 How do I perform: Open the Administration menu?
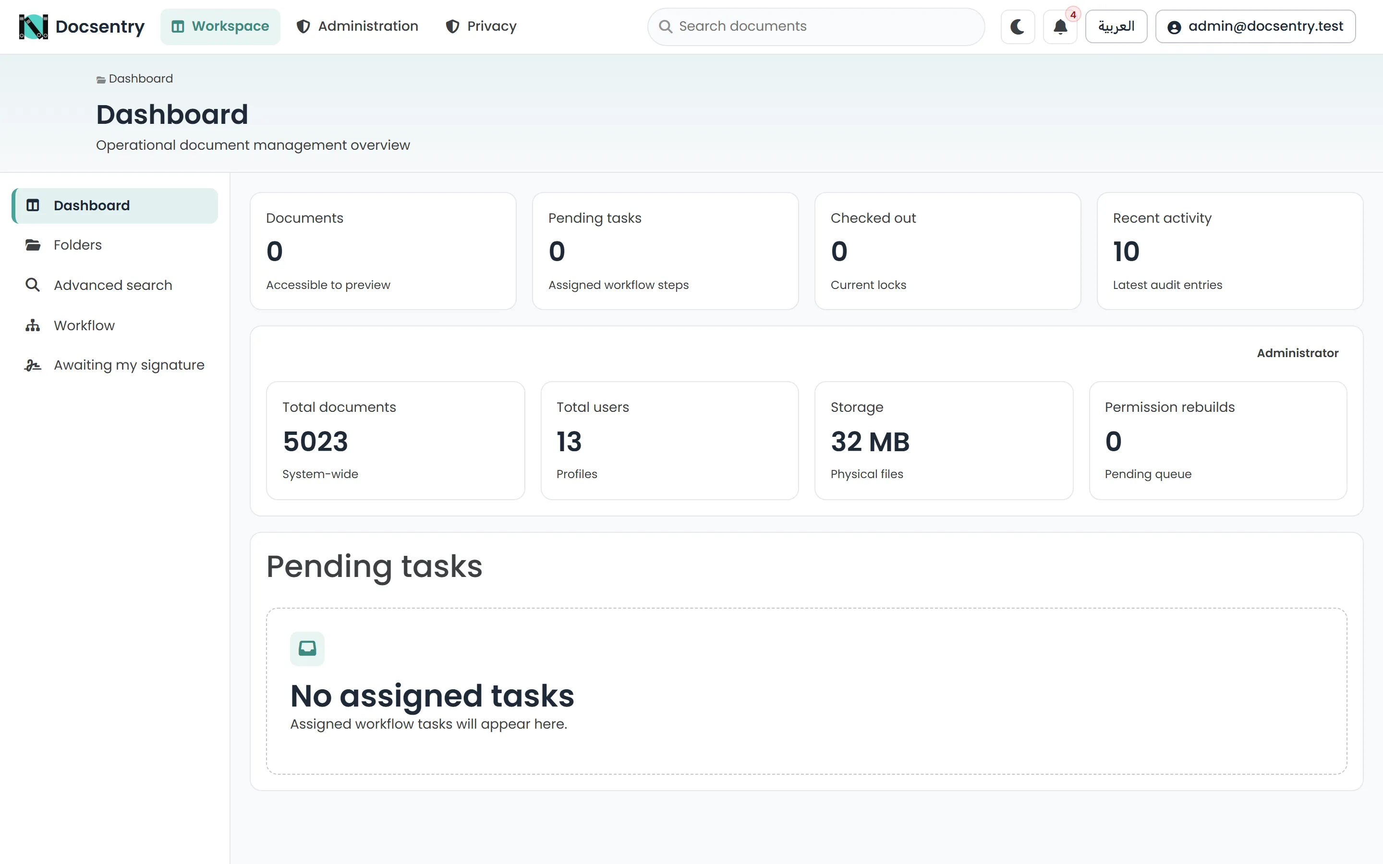coord(357,26)
